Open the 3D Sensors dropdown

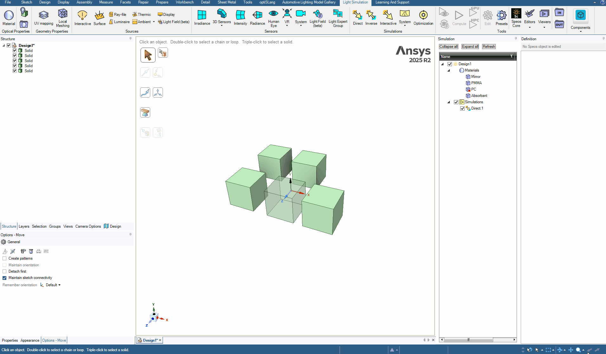[222, 26]
